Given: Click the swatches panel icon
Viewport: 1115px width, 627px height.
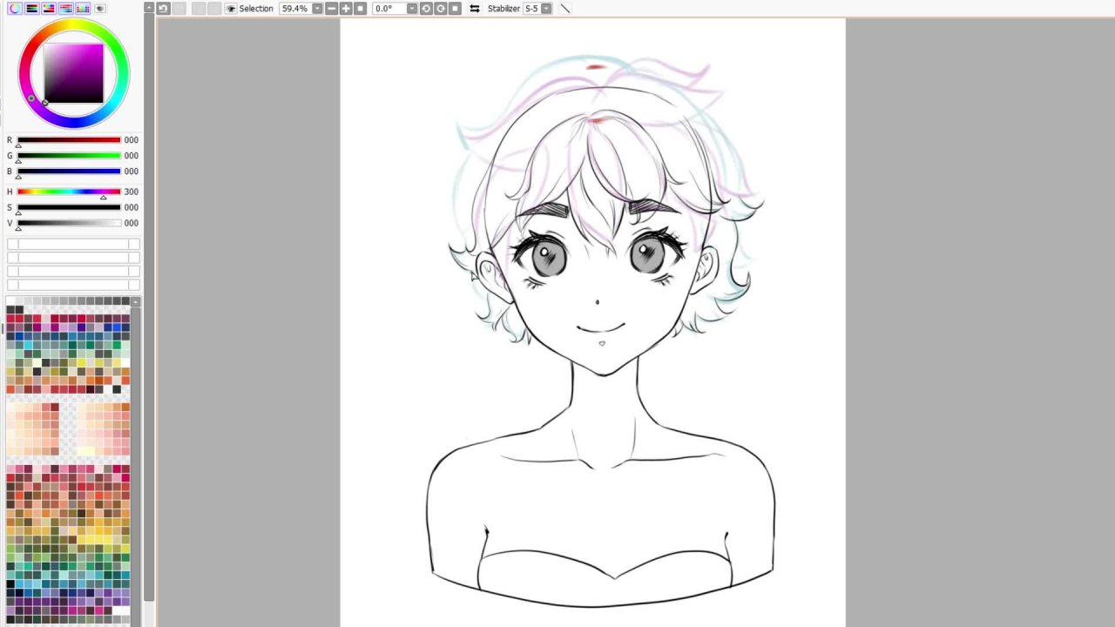Looking at the screenshot, I should point(83,9).
